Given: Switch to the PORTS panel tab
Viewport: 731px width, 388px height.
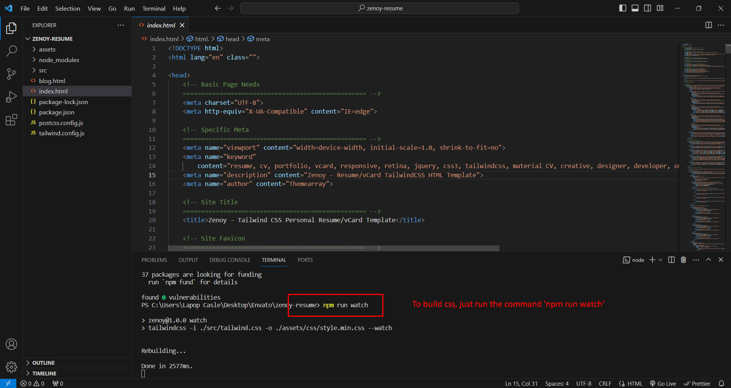Looking at the screenshot, I should pos(305,260).
